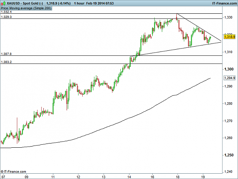Click date label 11 on time axis
Viewport: 238px width, 179px height.
pos(53,177)
